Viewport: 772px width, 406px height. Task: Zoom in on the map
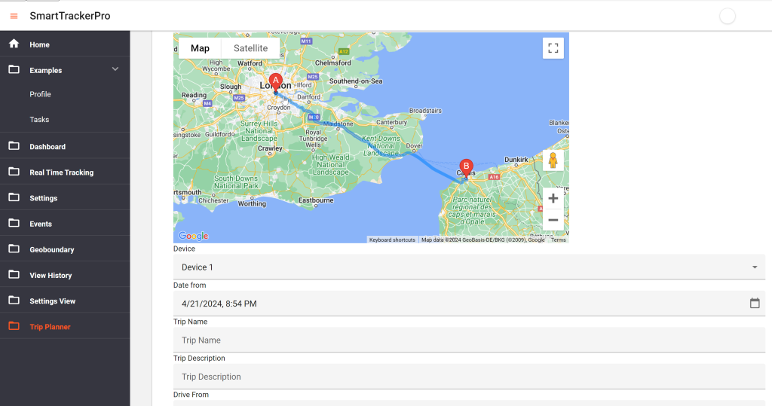tap(553, 198)
